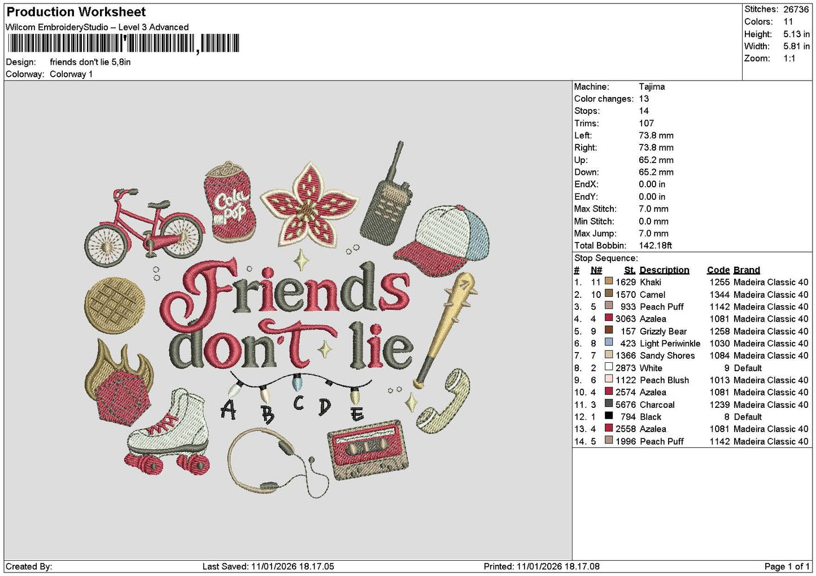Click the Stitches value 26736

pos(796,9)
